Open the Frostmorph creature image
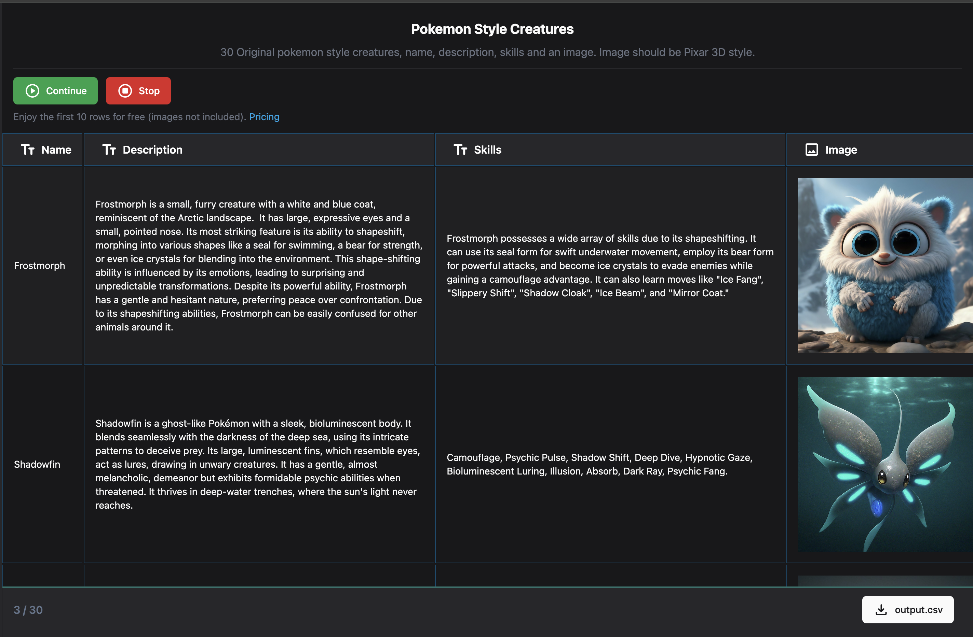 tap(885, 266)
